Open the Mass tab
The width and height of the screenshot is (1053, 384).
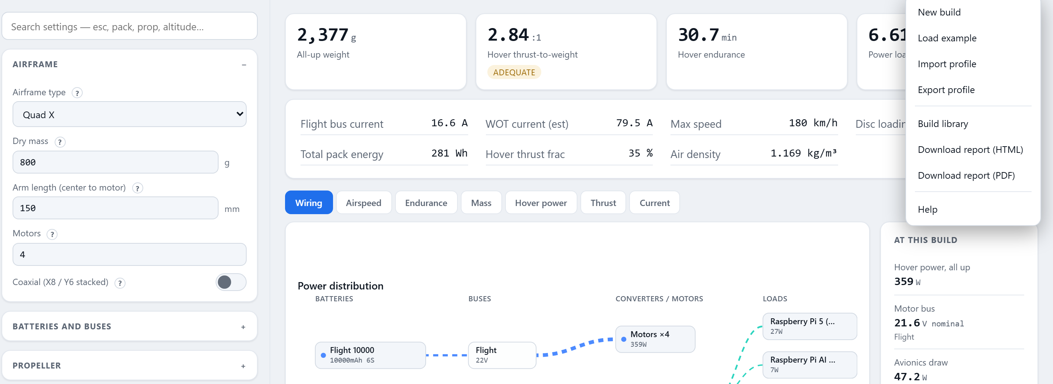pyautogui.click(x=481, y=202)
